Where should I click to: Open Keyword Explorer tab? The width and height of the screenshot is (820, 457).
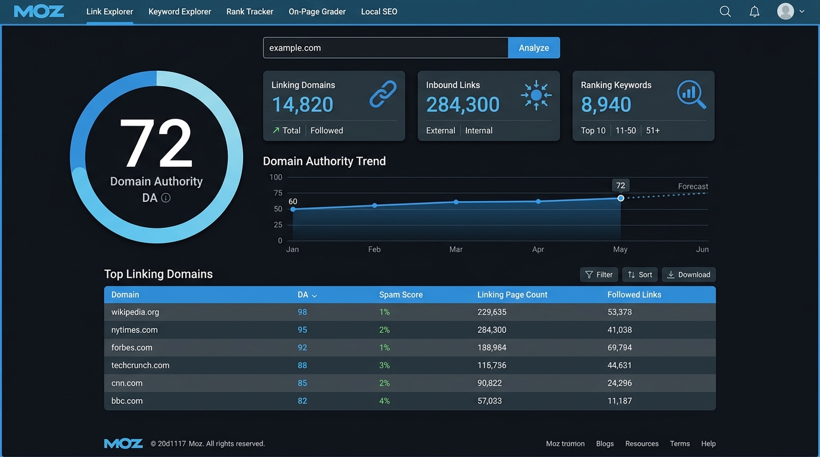(x=180, y=11)
